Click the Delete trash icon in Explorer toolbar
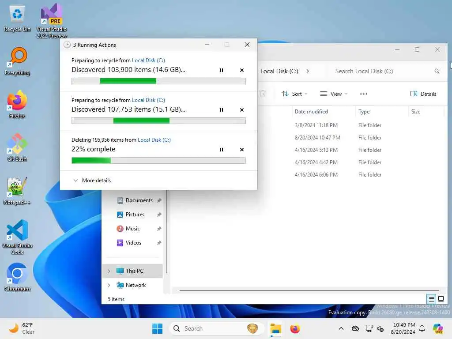 pos(263,94)
